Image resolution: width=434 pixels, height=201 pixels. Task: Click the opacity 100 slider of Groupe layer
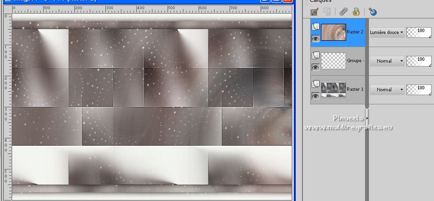[x=419, y=61]
